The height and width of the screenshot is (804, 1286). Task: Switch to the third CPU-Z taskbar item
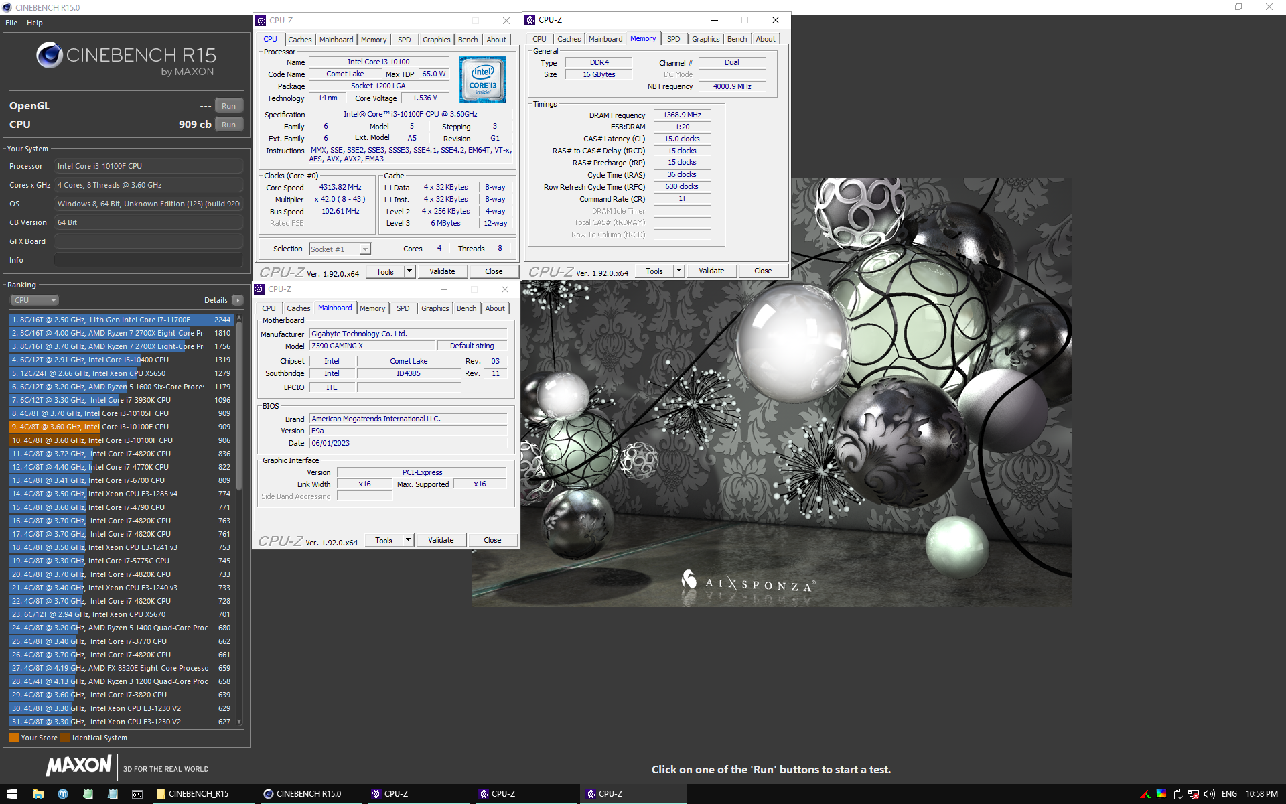(x=633, y=793)
